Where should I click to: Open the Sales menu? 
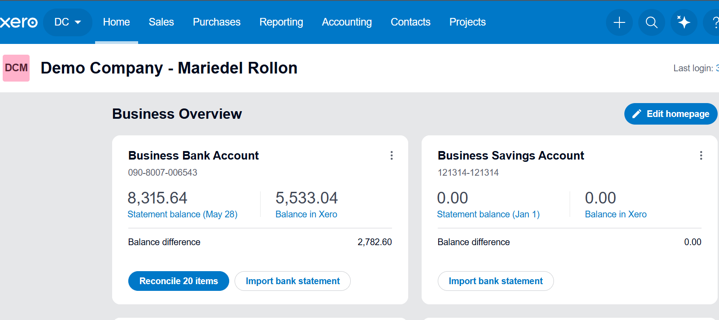(161, 22)
